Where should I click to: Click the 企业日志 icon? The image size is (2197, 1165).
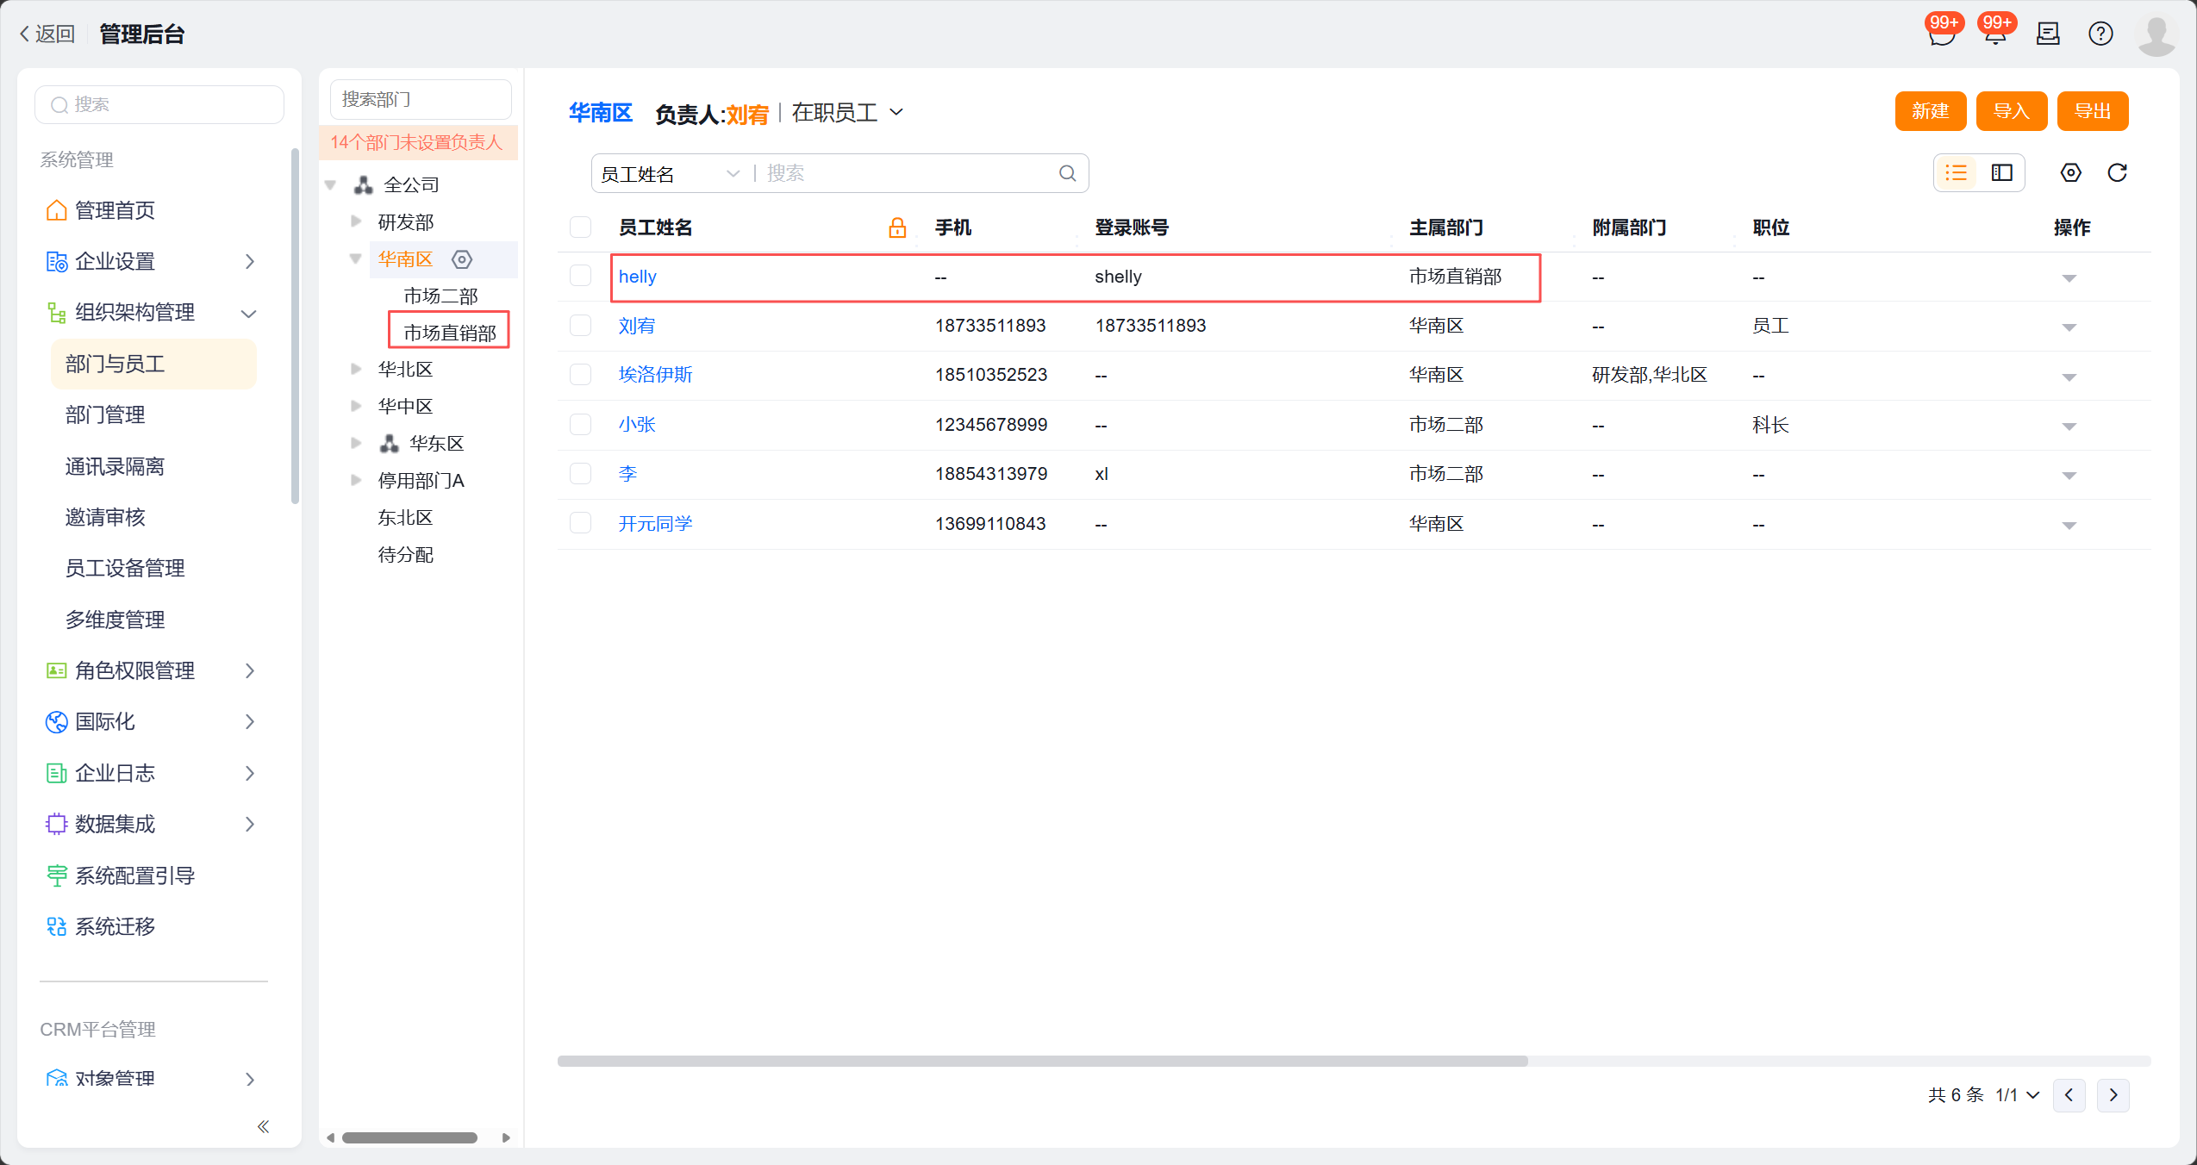(56, 773)
